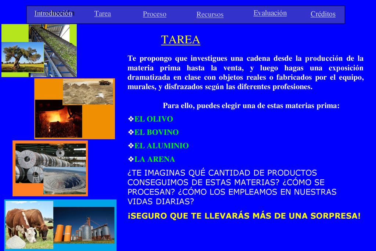Click the open-pit mine photo
The width and height of the screenshot is (376, 251).
pyautogui.click(x=65, y=180)
